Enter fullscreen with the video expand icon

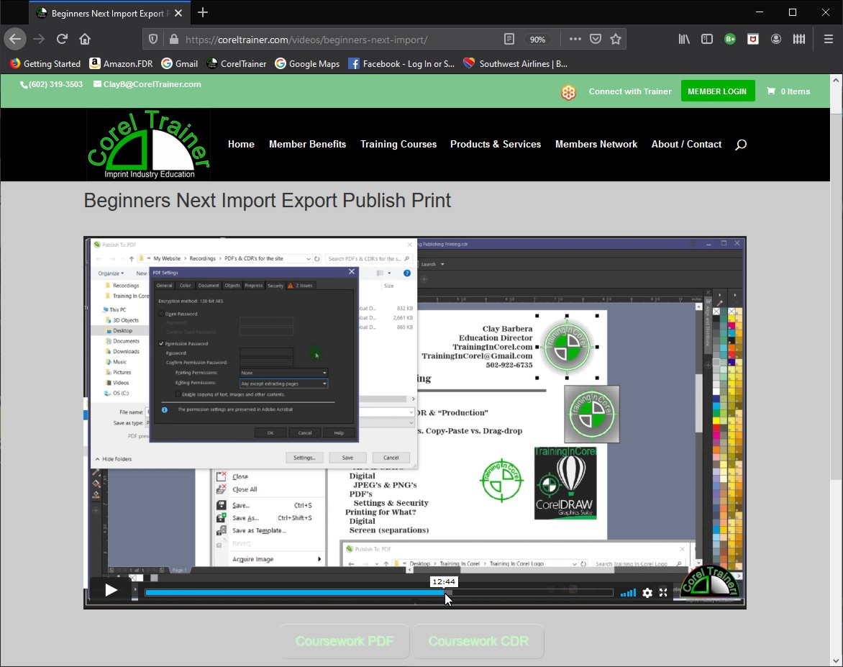pyautogui.click(x=663, y=592)
